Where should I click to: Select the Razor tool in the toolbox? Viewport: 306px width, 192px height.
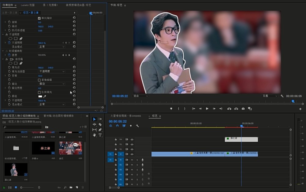coord(100,124)
